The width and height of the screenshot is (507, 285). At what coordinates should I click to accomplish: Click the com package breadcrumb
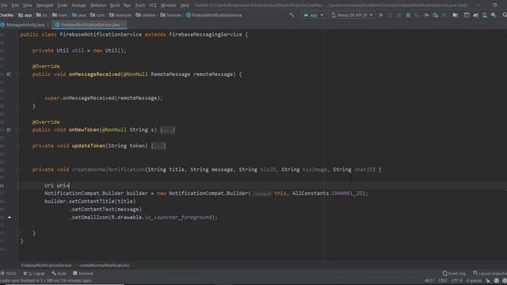[x=97, y=15]
